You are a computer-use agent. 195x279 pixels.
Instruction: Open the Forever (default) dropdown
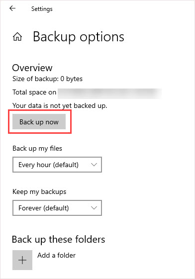pos(57,208)
